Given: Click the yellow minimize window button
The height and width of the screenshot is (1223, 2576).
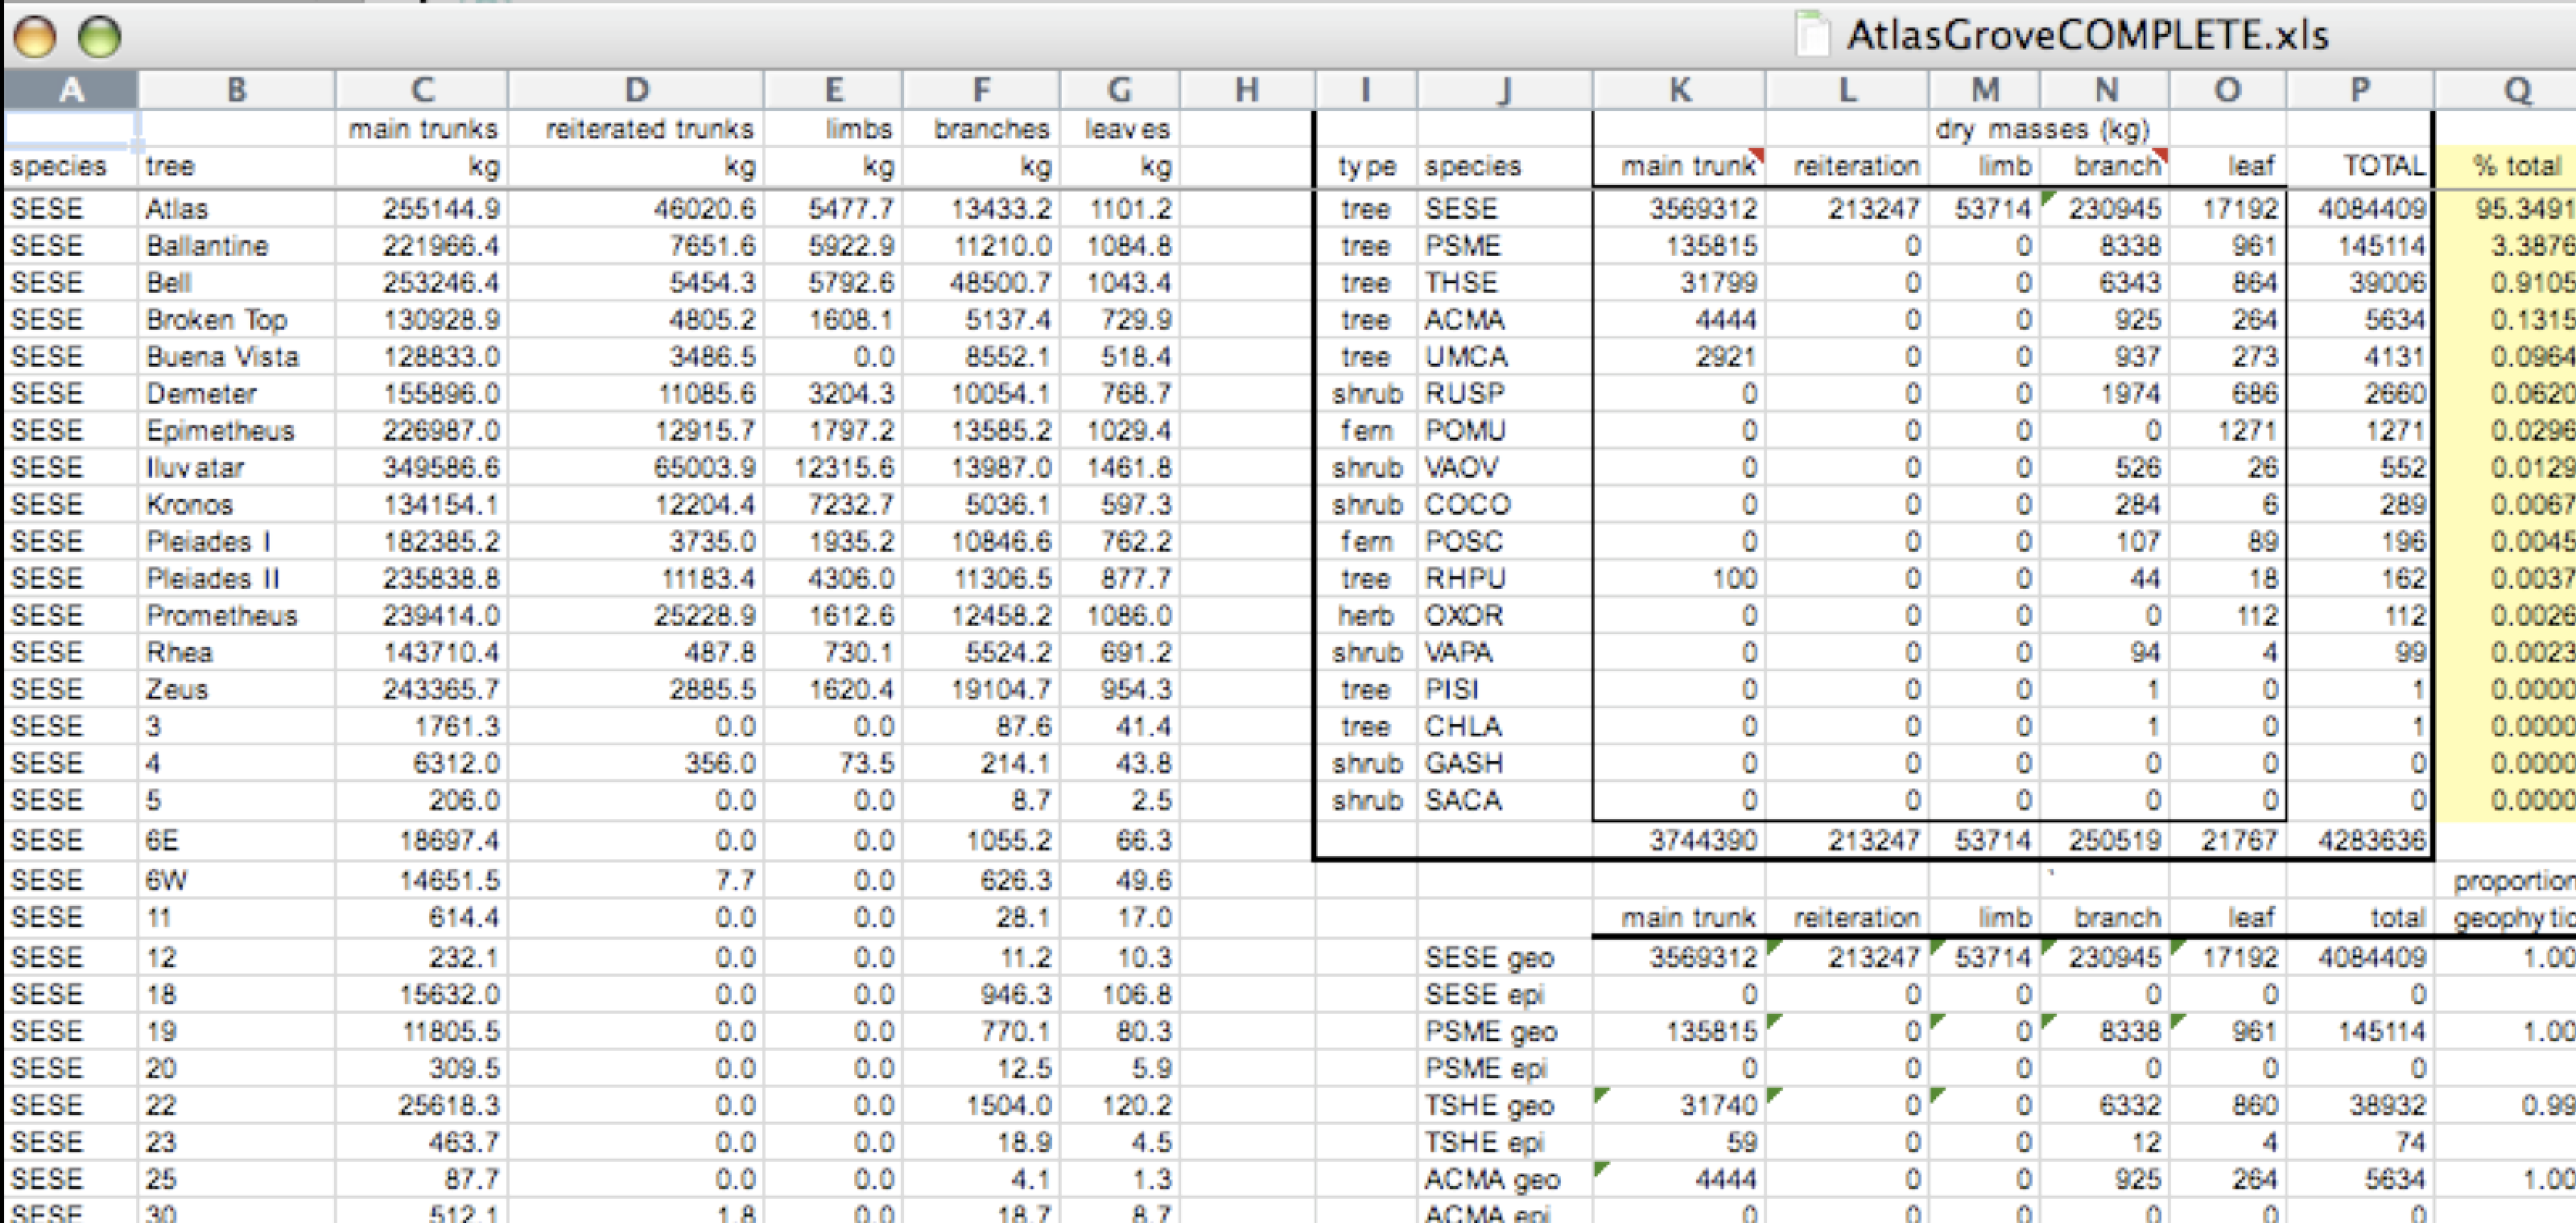Looking at the screenshot, I should (x=35, y=37).
